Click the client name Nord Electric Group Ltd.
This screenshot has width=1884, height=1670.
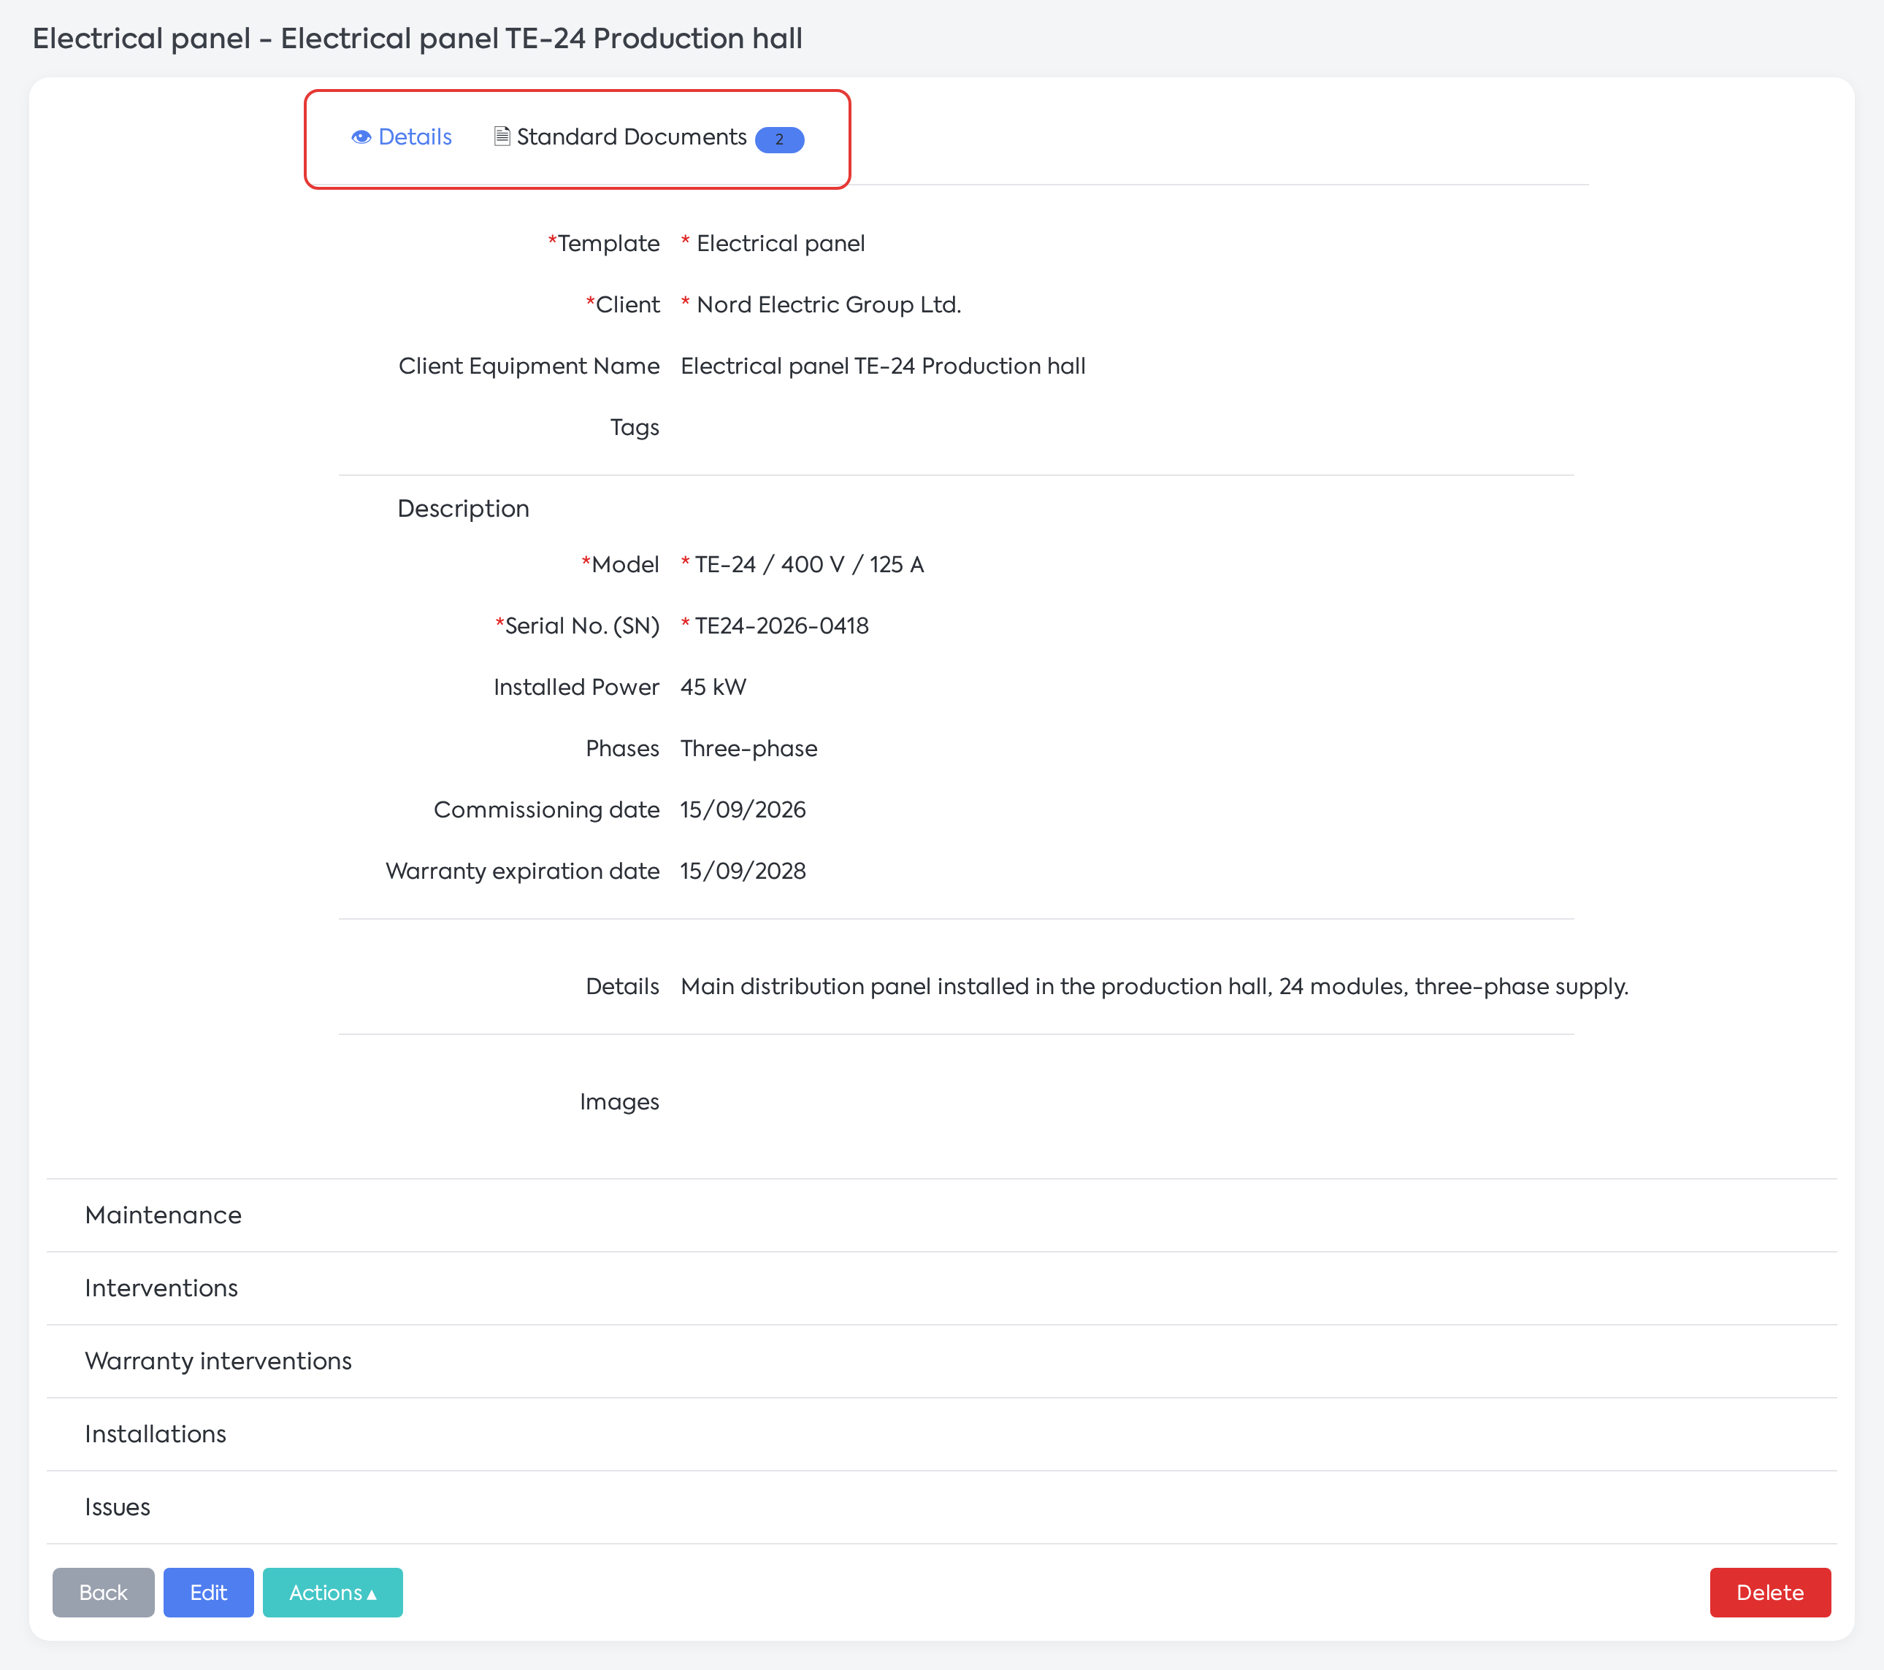[829, 305]
